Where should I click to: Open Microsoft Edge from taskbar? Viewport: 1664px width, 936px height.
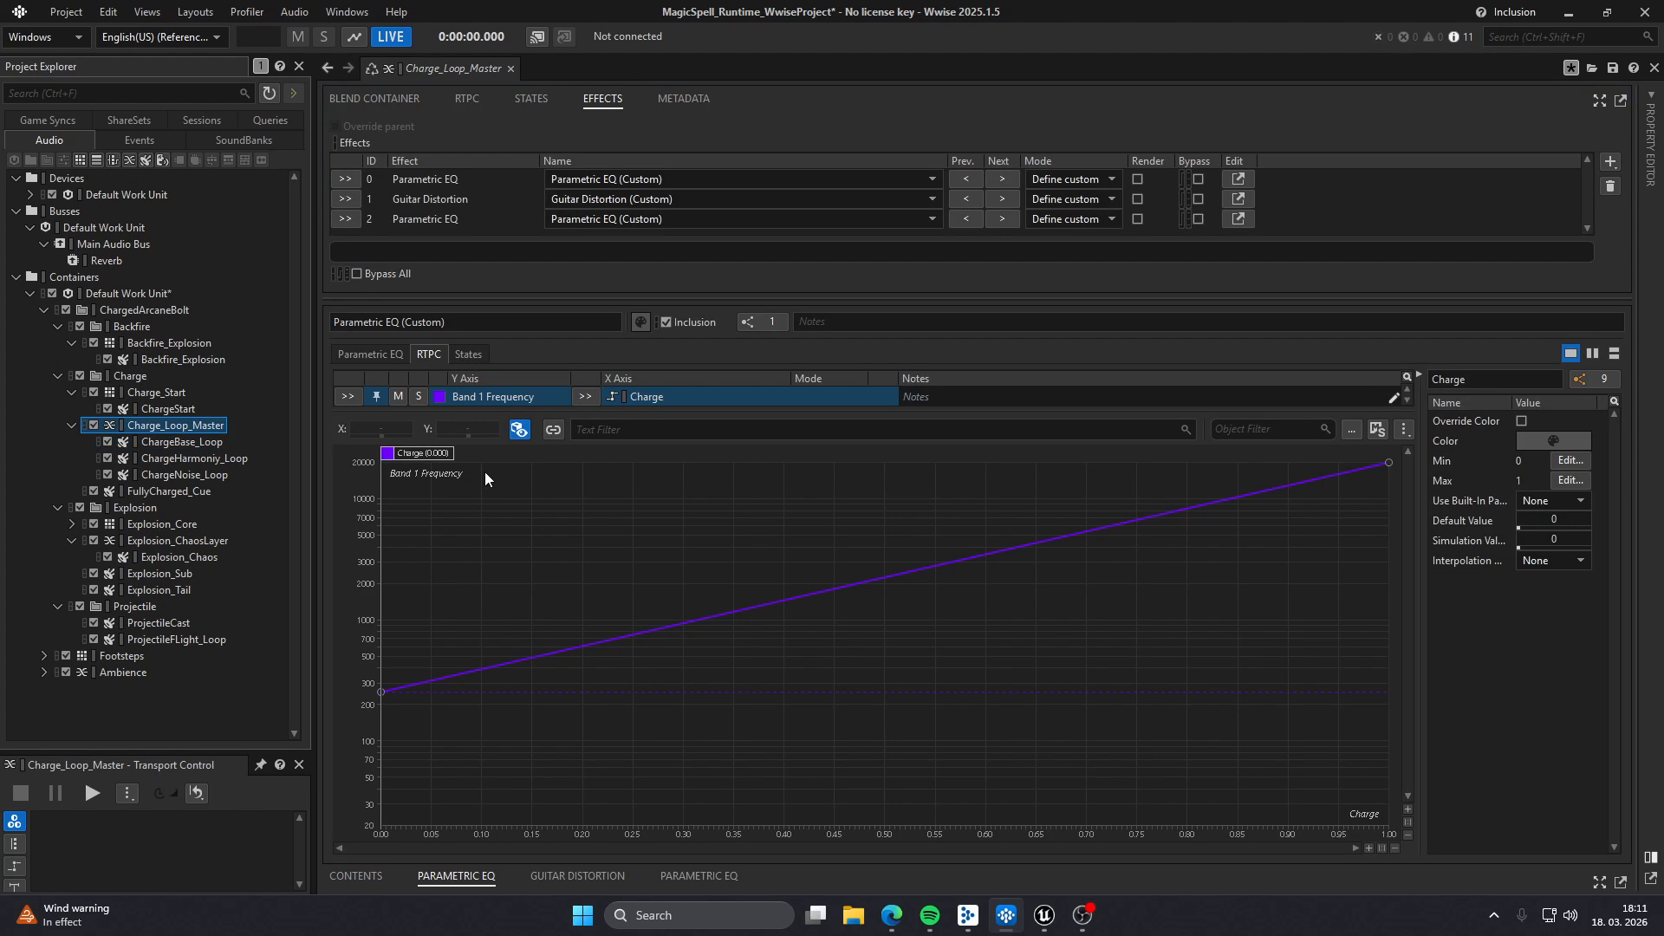(x=892, y=915)
